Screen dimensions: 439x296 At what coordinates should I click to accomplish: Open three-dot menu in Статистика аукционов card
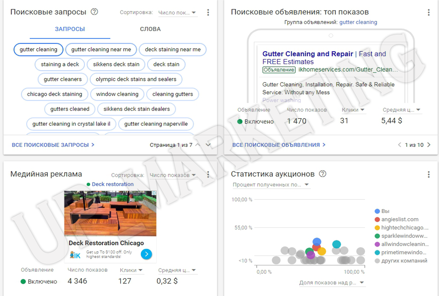click(429, 174)
